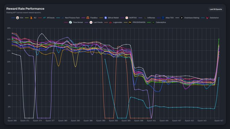Click the Epoch: 386 axis label

click(x=88, y=121)
